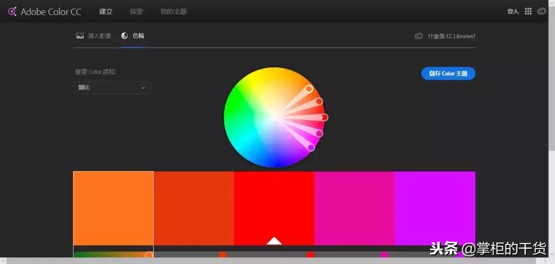Image resolution: width=555 pixels, height=264 pixels.
Task: Select the pure red color swatch
Action: tap(274, 208)
